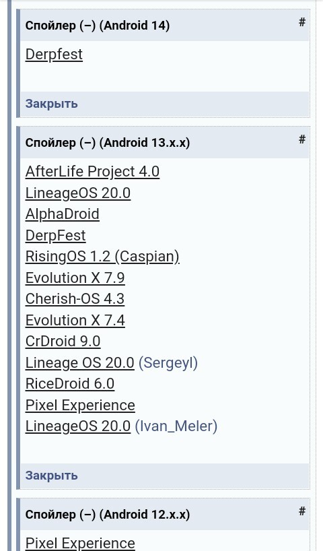This screenshot has width=323, height=551.
Task: Open Cherish-OS 4.3 link
Action: [75, 298]
